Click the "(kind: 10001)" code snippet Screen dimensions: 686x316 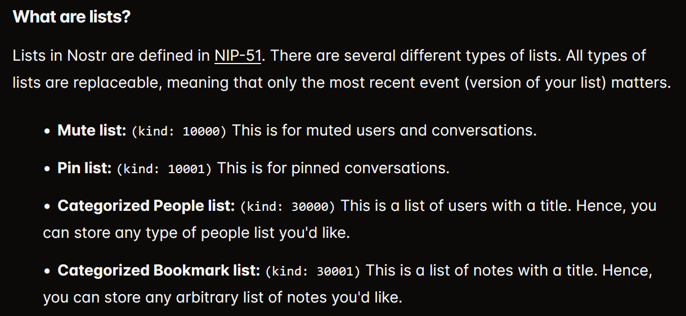point(164,169)
